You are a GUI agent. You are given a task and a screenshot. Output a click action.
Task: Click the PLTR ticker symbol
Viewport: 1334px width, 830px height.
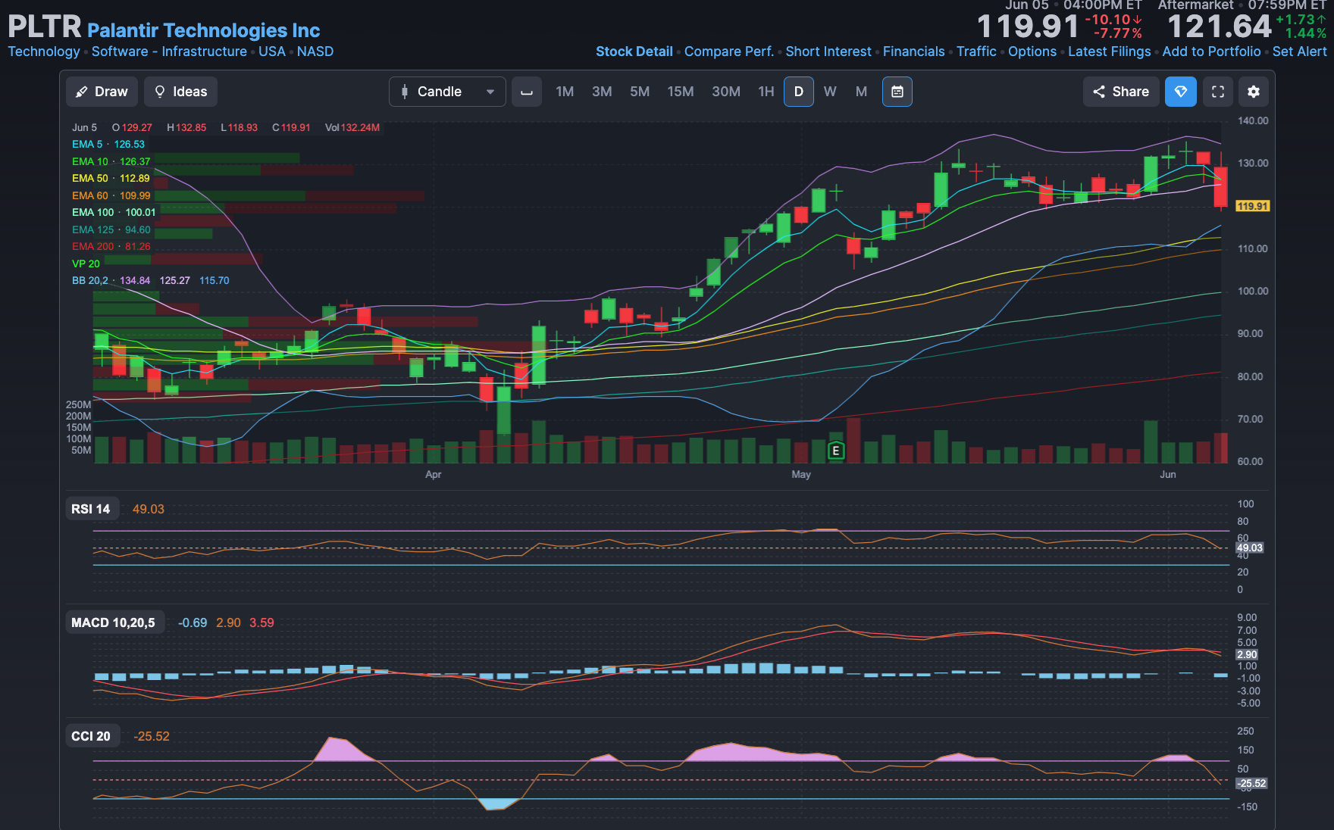[x=45, y=27]
